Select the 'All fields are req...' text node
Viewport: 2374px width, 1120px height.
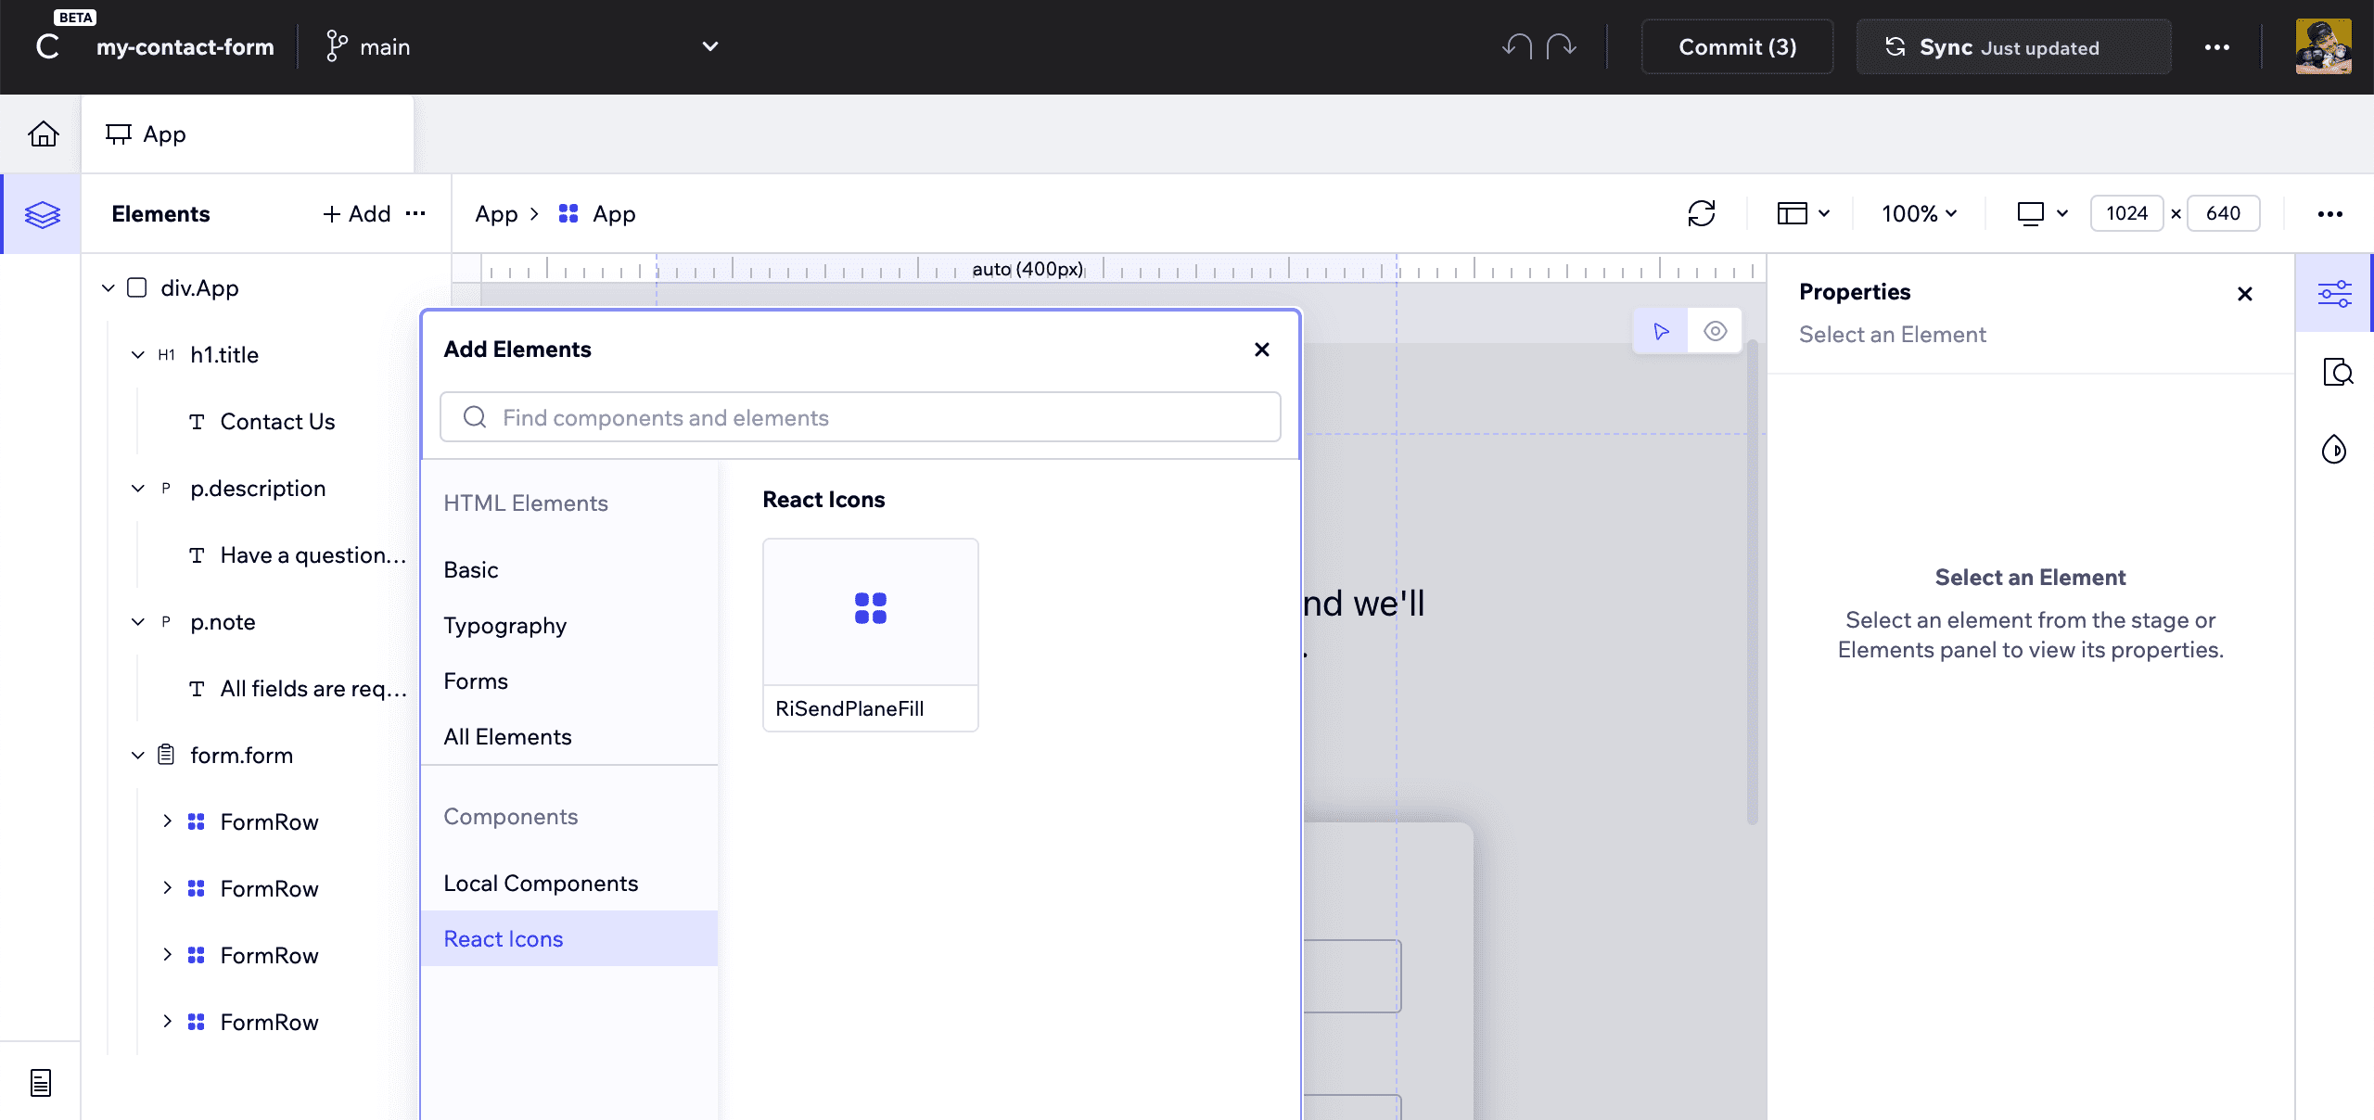(x=313, y=688)
